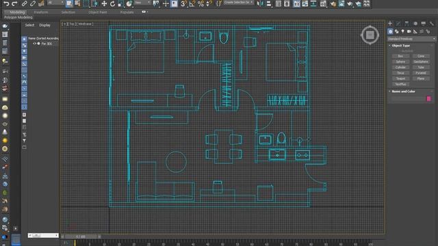Open Select by Name tool

[77, 3]
